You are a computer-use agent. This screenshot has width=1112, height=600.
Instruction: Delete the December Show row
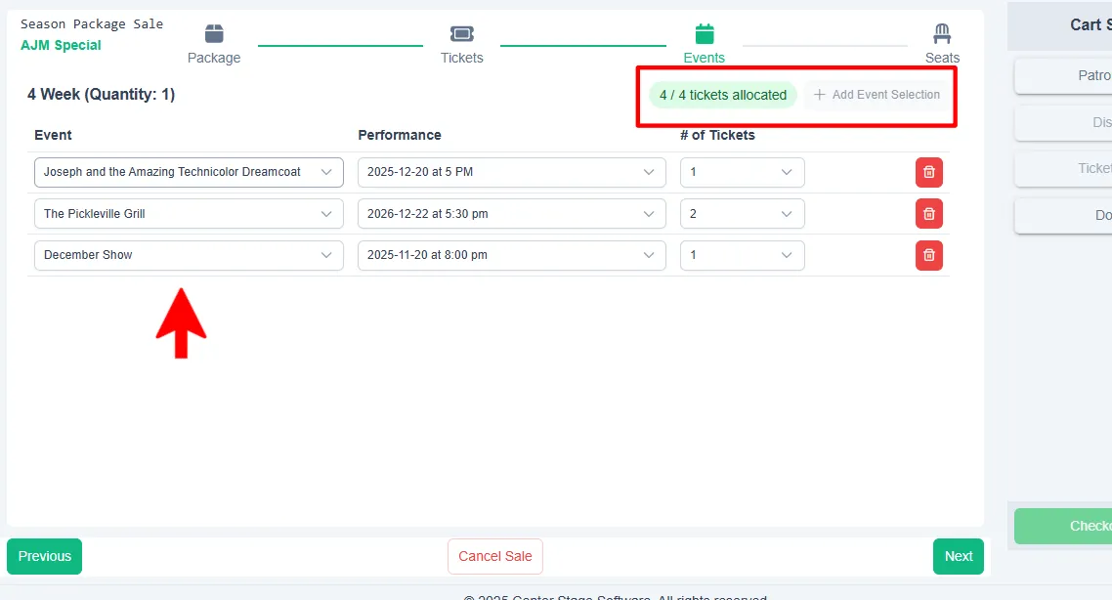(x=929, y=255)
